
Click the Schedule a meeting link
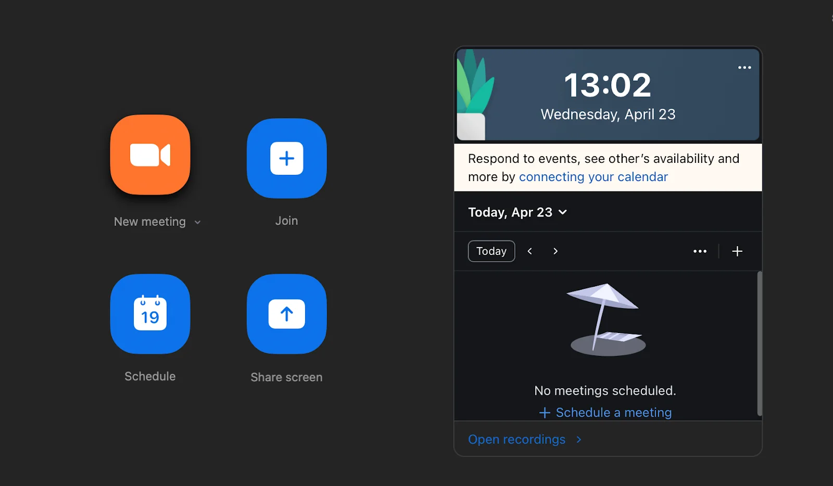tap(605, 413)
